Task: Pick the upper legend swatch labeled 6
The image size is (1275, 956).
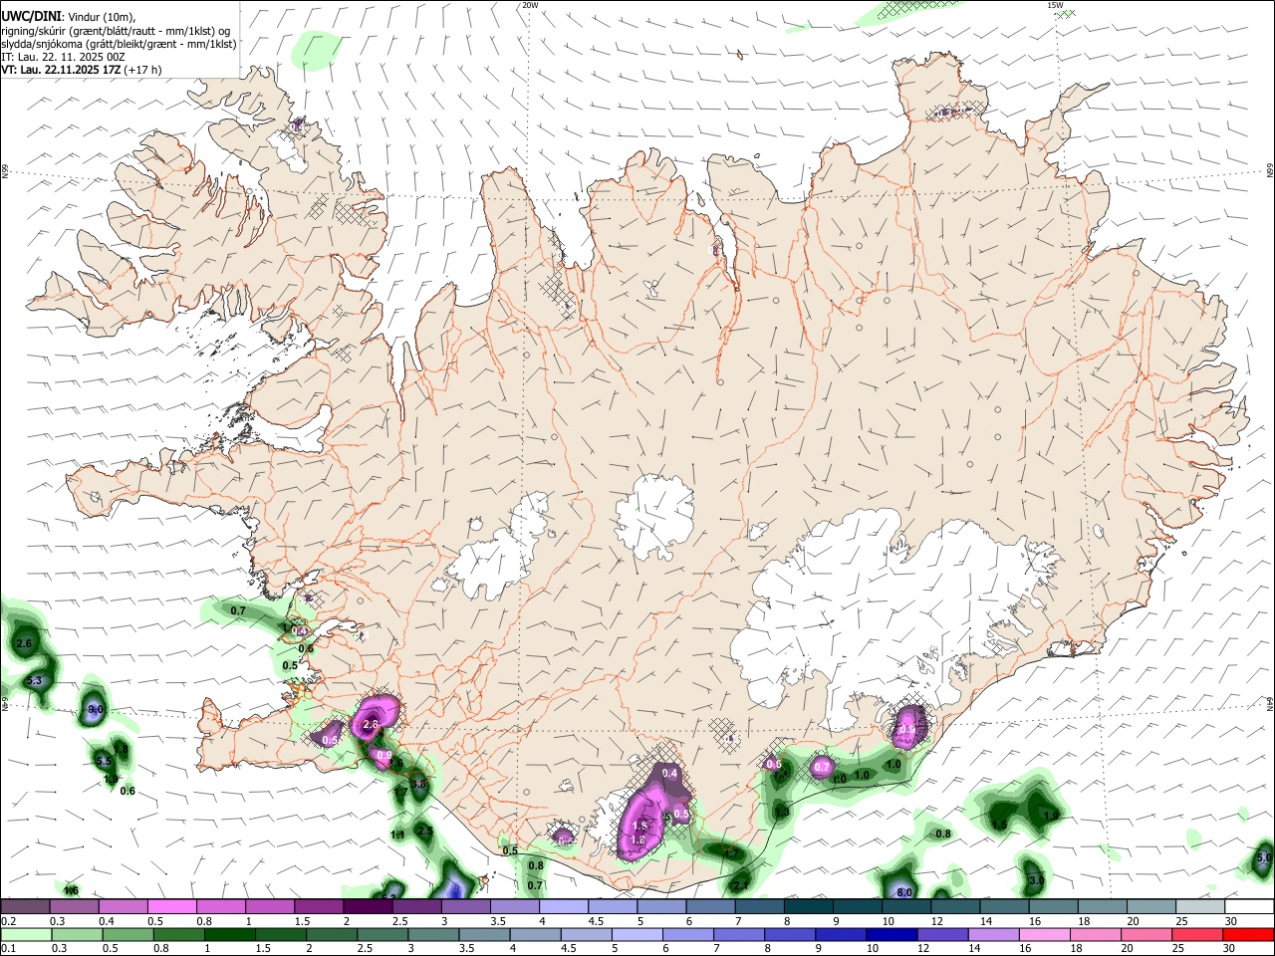Action: (x=709, y=906)
